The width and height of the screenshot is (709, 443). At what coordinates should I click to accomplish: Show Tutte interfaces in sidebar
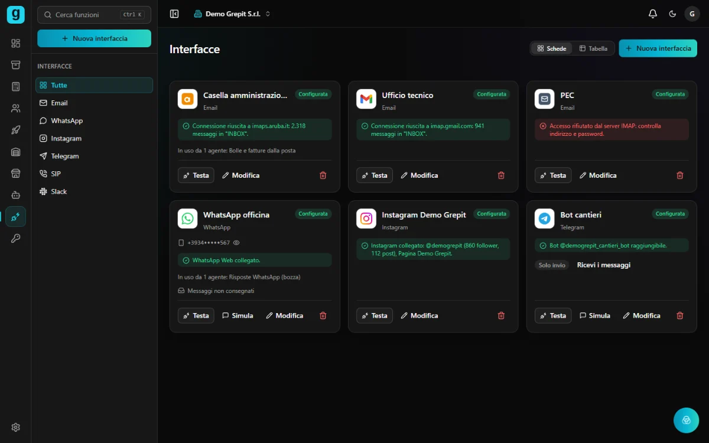coord(94,85)
